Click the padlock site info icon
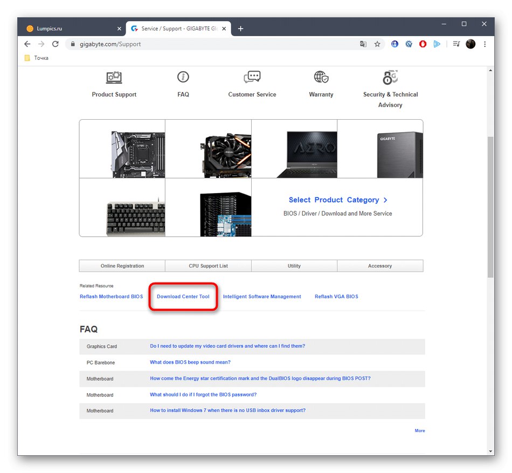This screenshot has width=512, height=473. [x=73, y=44]
